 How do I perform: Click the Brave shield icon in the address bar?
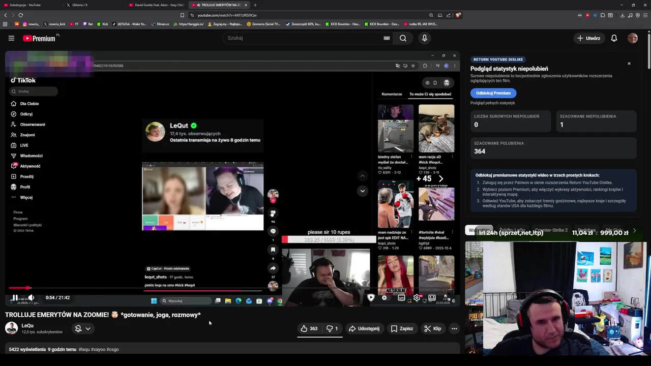(x=458, y=15)
